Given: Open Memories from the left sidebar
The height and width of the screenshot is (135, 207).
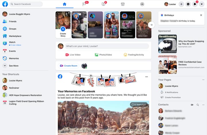Looking at the screenshot, I should [11, 58].
